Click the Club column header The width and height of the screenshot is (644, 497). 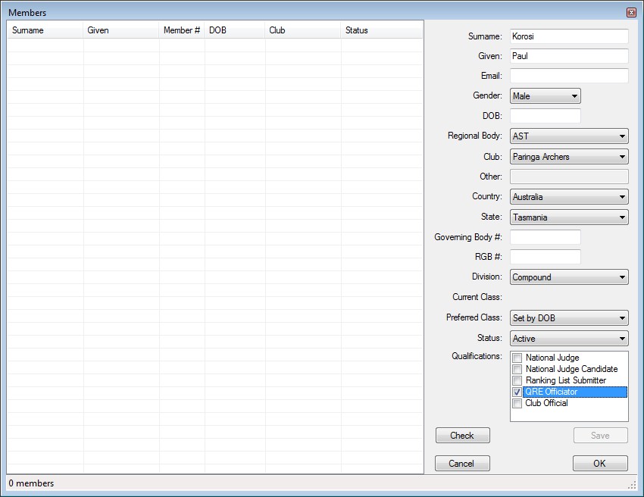[303, 30]
